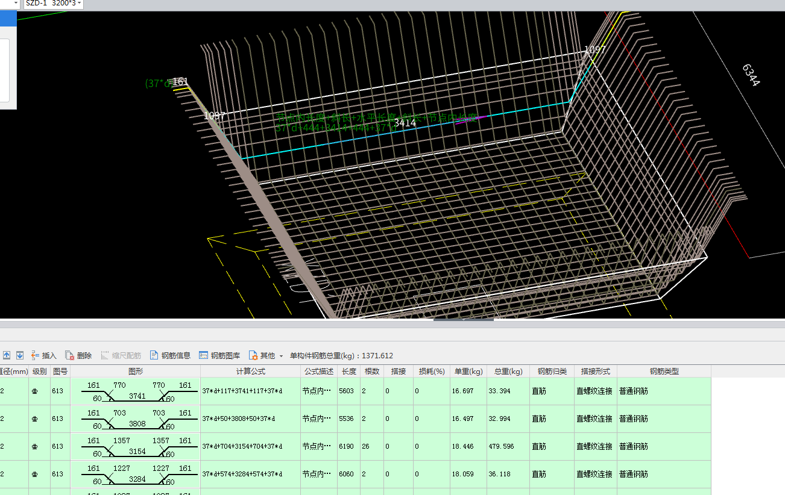Select the 搭接 column header

398,372
